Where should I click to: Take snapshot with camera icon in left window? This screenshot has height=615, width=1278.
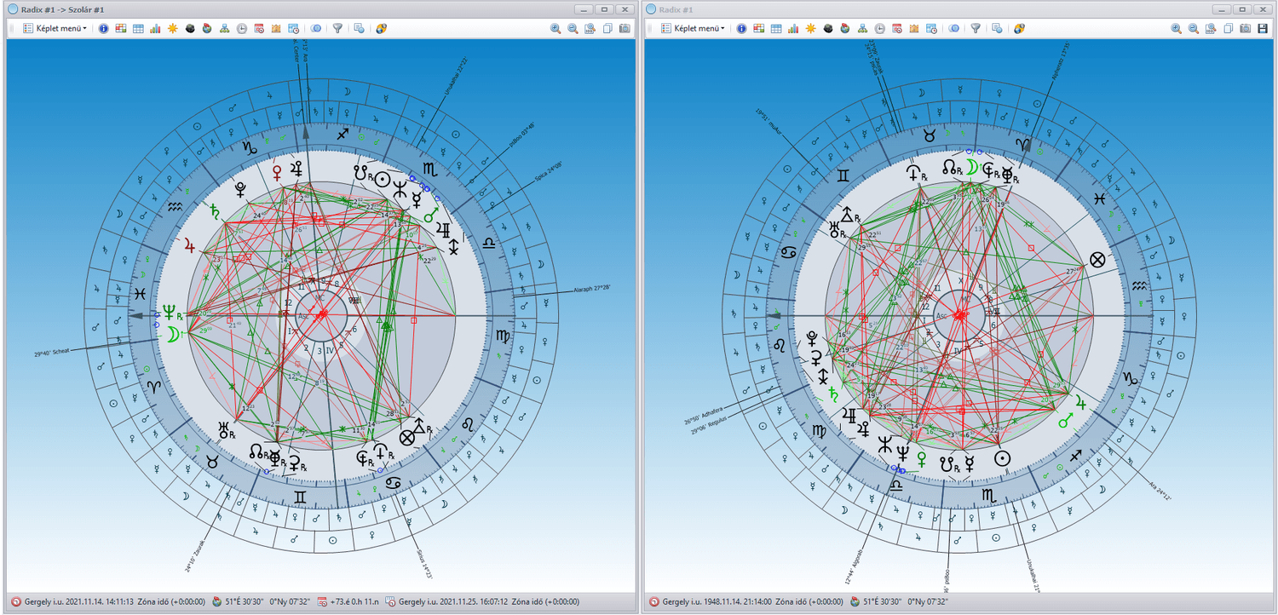pyautogui.click(x=625, y=28)
